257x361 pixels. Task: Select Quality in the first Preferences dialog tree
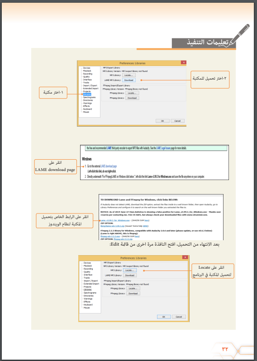(x=86, y=77)
